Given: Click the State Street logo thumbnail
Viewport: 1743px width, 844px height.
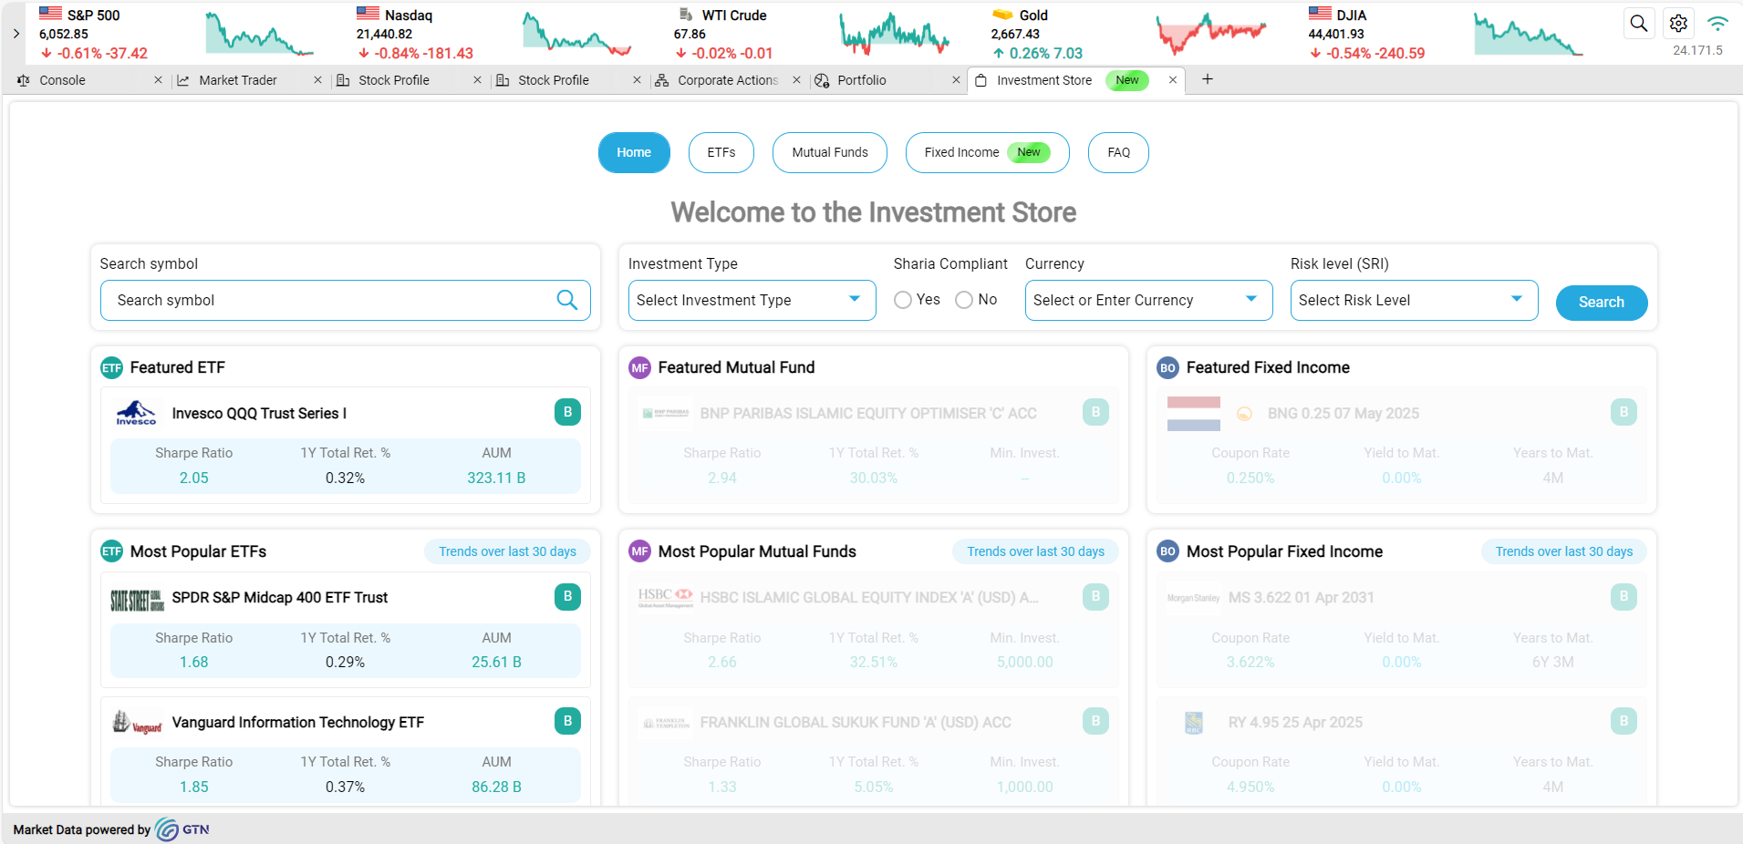Looking at the screenshot, I should [137, 599].
